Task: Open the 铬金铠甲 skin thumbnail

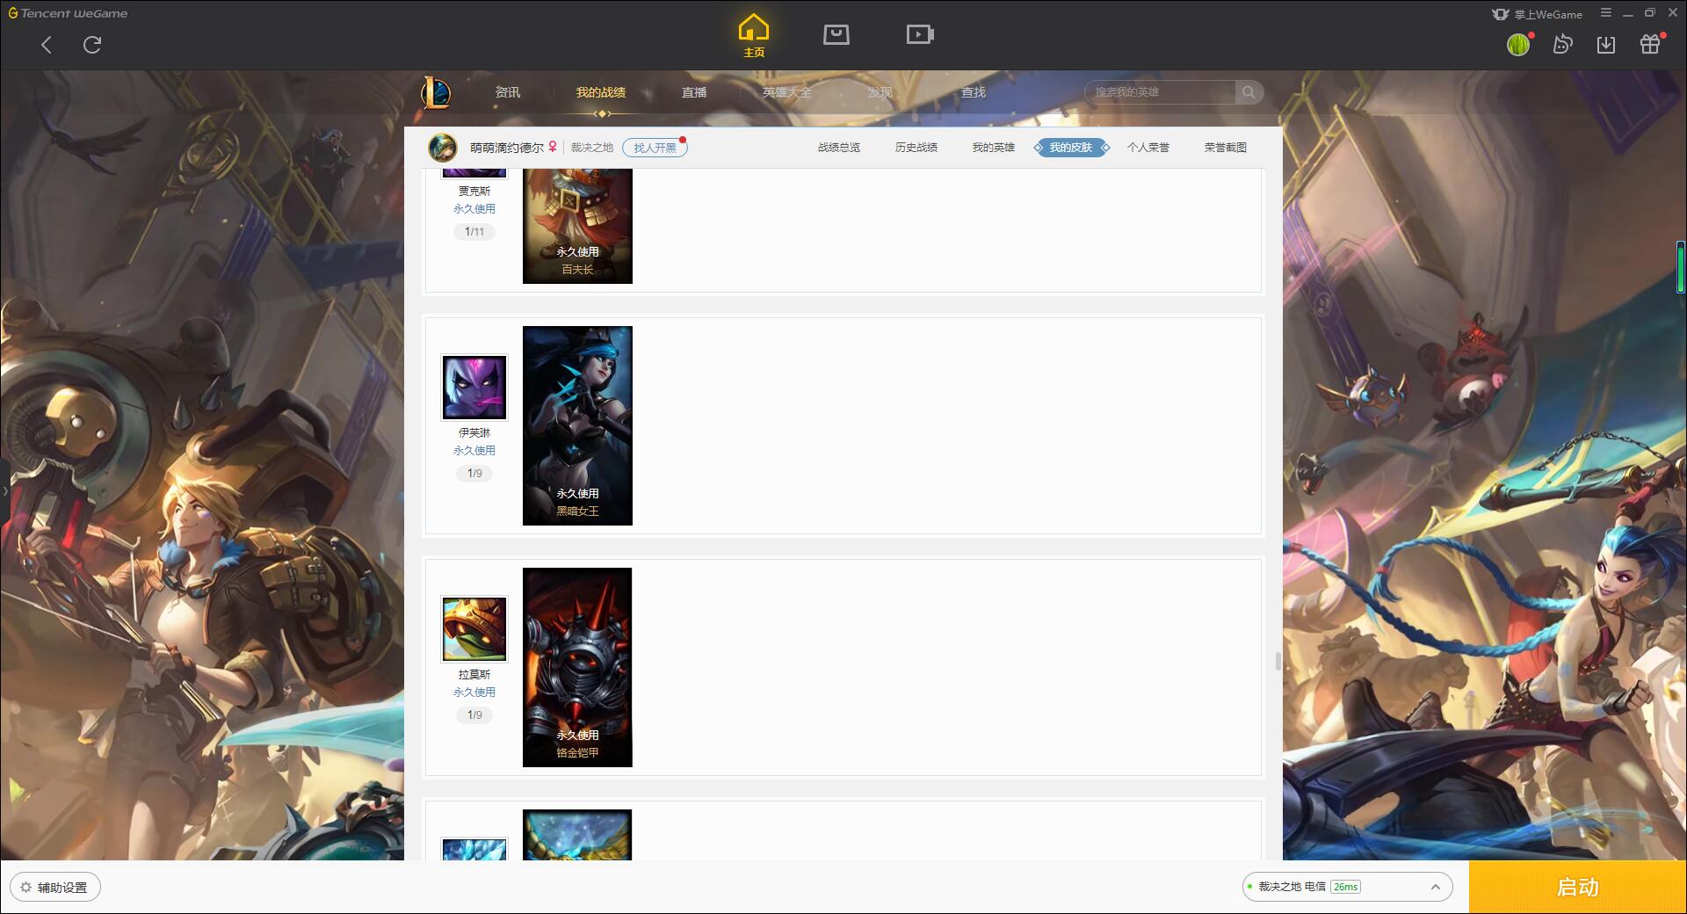Action: [x=577, y=667]
